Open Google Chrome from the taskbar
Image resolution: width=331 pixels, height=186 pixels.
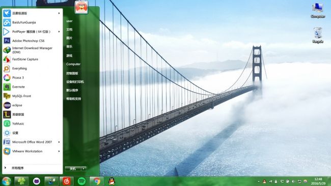pyautogui.click(x=97, y=181)
